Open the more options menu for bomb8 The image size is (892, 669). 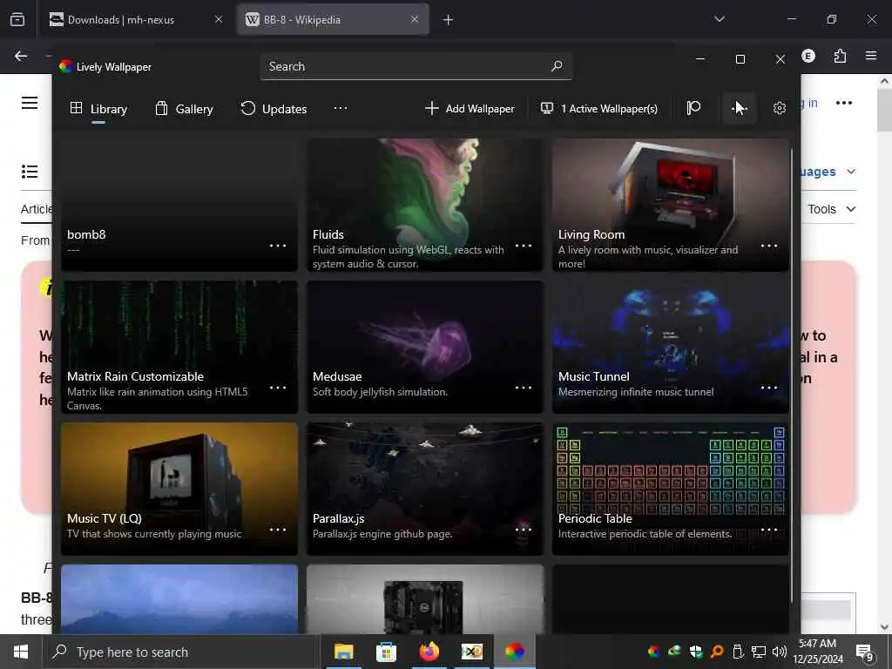(278, 246)
